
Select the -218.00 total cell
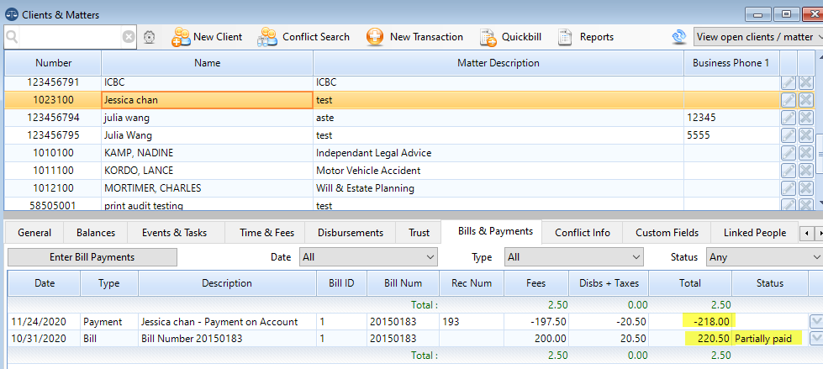point(689,322)
